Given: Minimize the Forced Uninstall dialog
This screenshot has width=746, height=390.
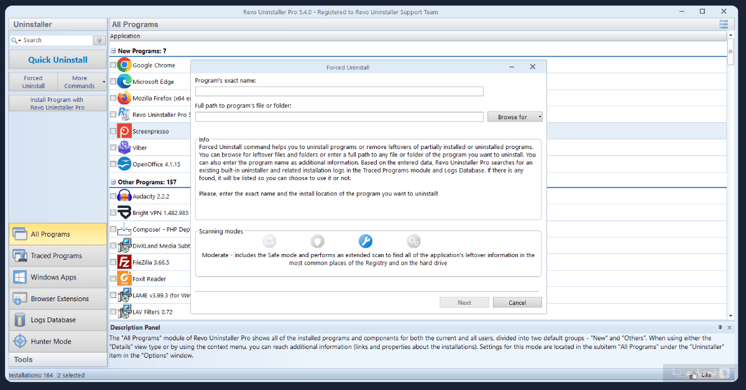Looking at the screenshot, I should [512, 66].
